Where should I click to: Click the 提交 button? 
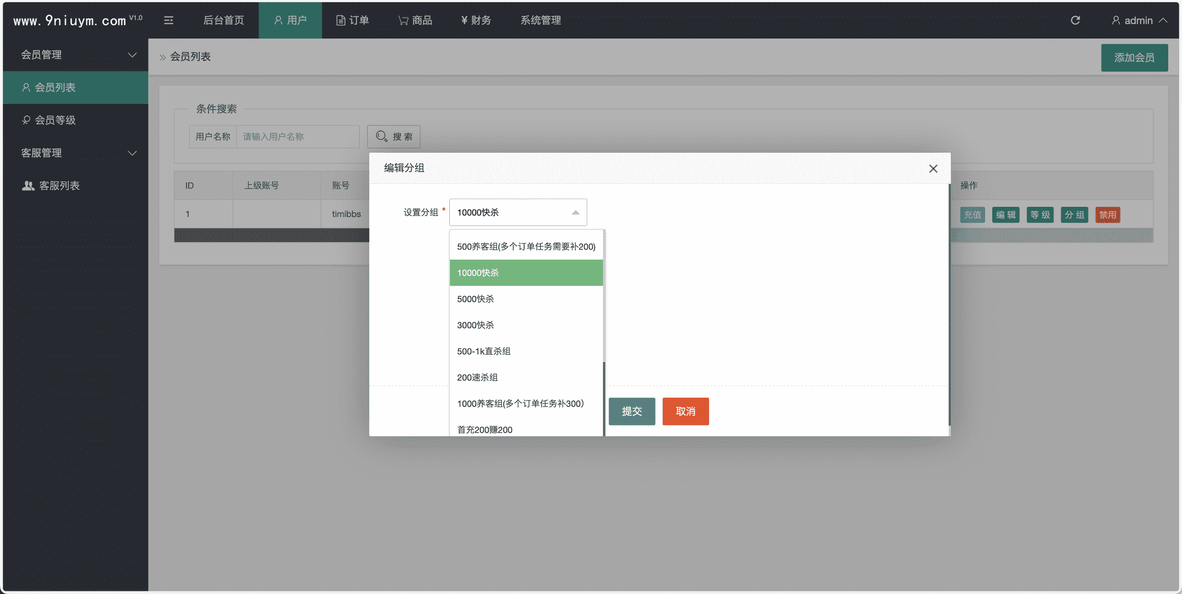(x=631, y=411)
